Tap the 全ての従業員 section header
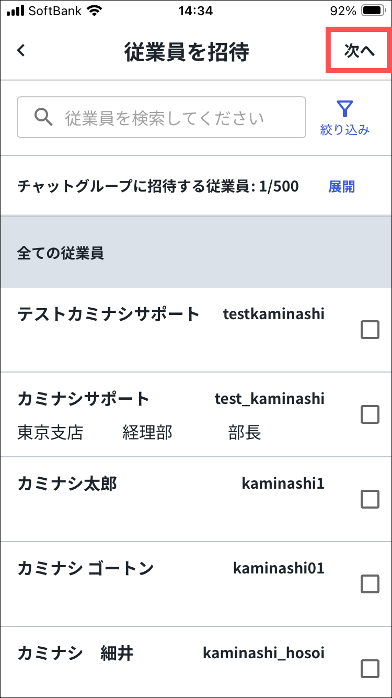Viewport: 392px width, 698px height. 61,253
